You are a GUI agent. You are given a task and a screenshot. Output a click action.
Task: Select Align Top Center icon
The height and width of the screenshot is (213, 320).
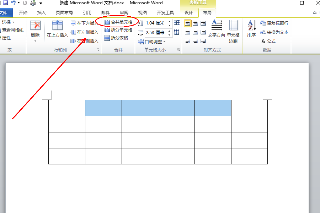[x=195, y=23]
